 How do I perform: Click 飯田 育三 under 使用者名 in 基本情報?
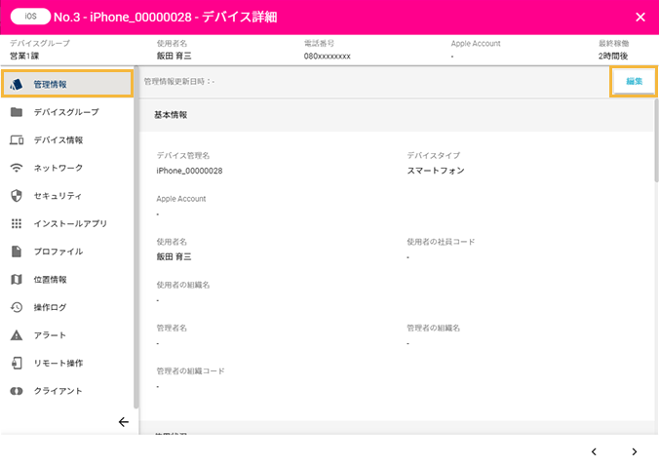pos(174,256)
